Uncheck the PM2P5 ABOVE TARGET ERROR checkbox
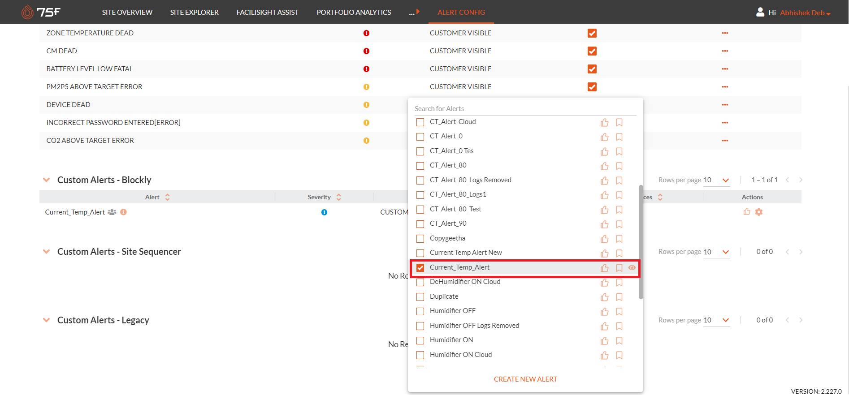 [592, 87]
